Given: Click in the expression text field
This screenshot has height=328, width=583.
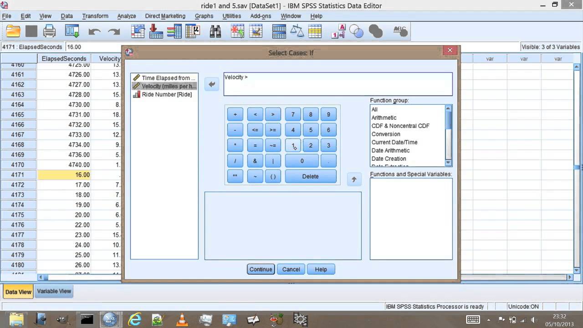Looking at the screenshot, I should [x=338, y=84].
